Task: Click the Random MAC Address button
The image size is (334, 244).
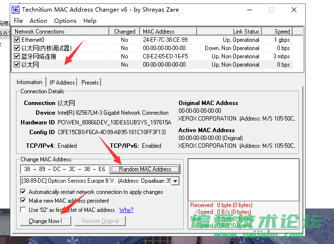Action: tap(145, 169)
